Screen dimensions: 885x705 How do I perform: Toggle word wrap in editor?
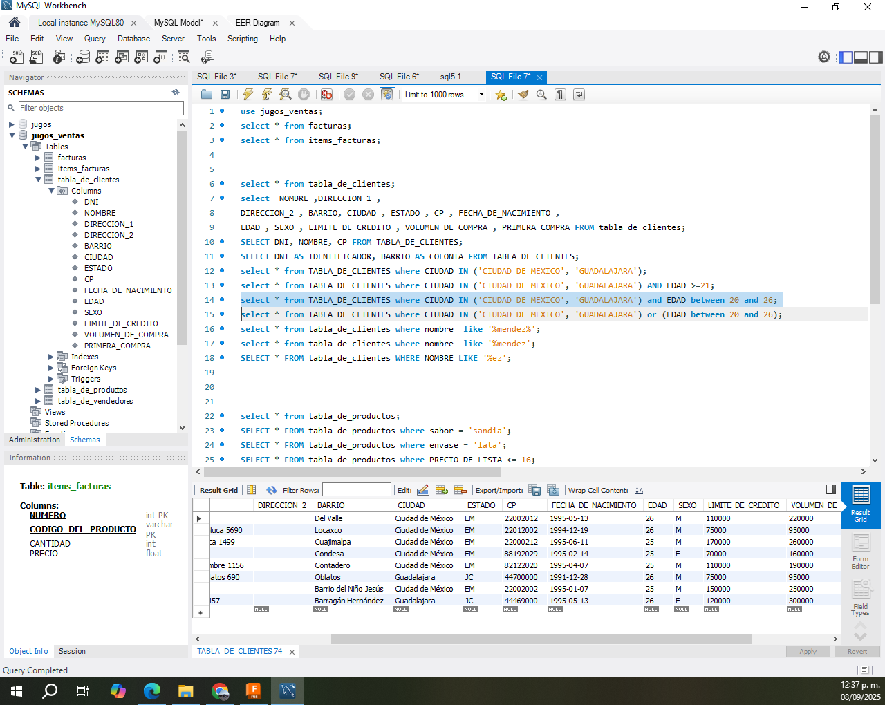point(579,95)
